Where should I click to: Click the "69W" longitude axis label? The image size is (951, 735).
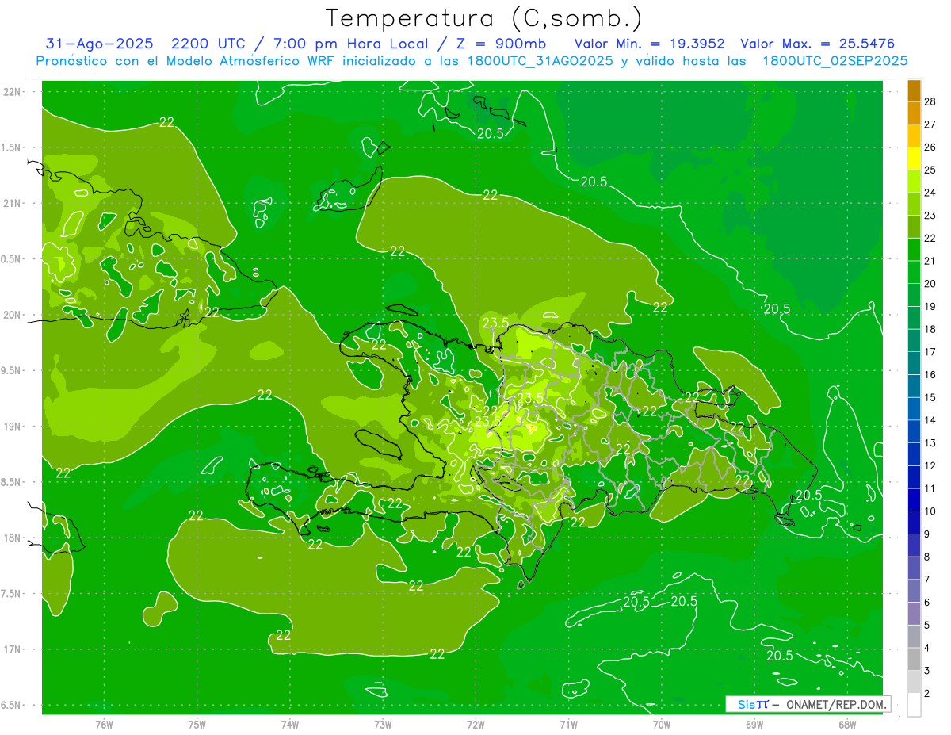point(754,724)
